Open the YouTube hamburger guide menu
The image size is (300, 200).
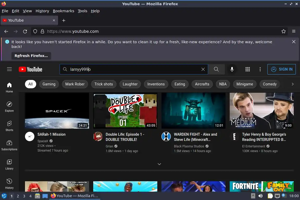pos(9,69)
